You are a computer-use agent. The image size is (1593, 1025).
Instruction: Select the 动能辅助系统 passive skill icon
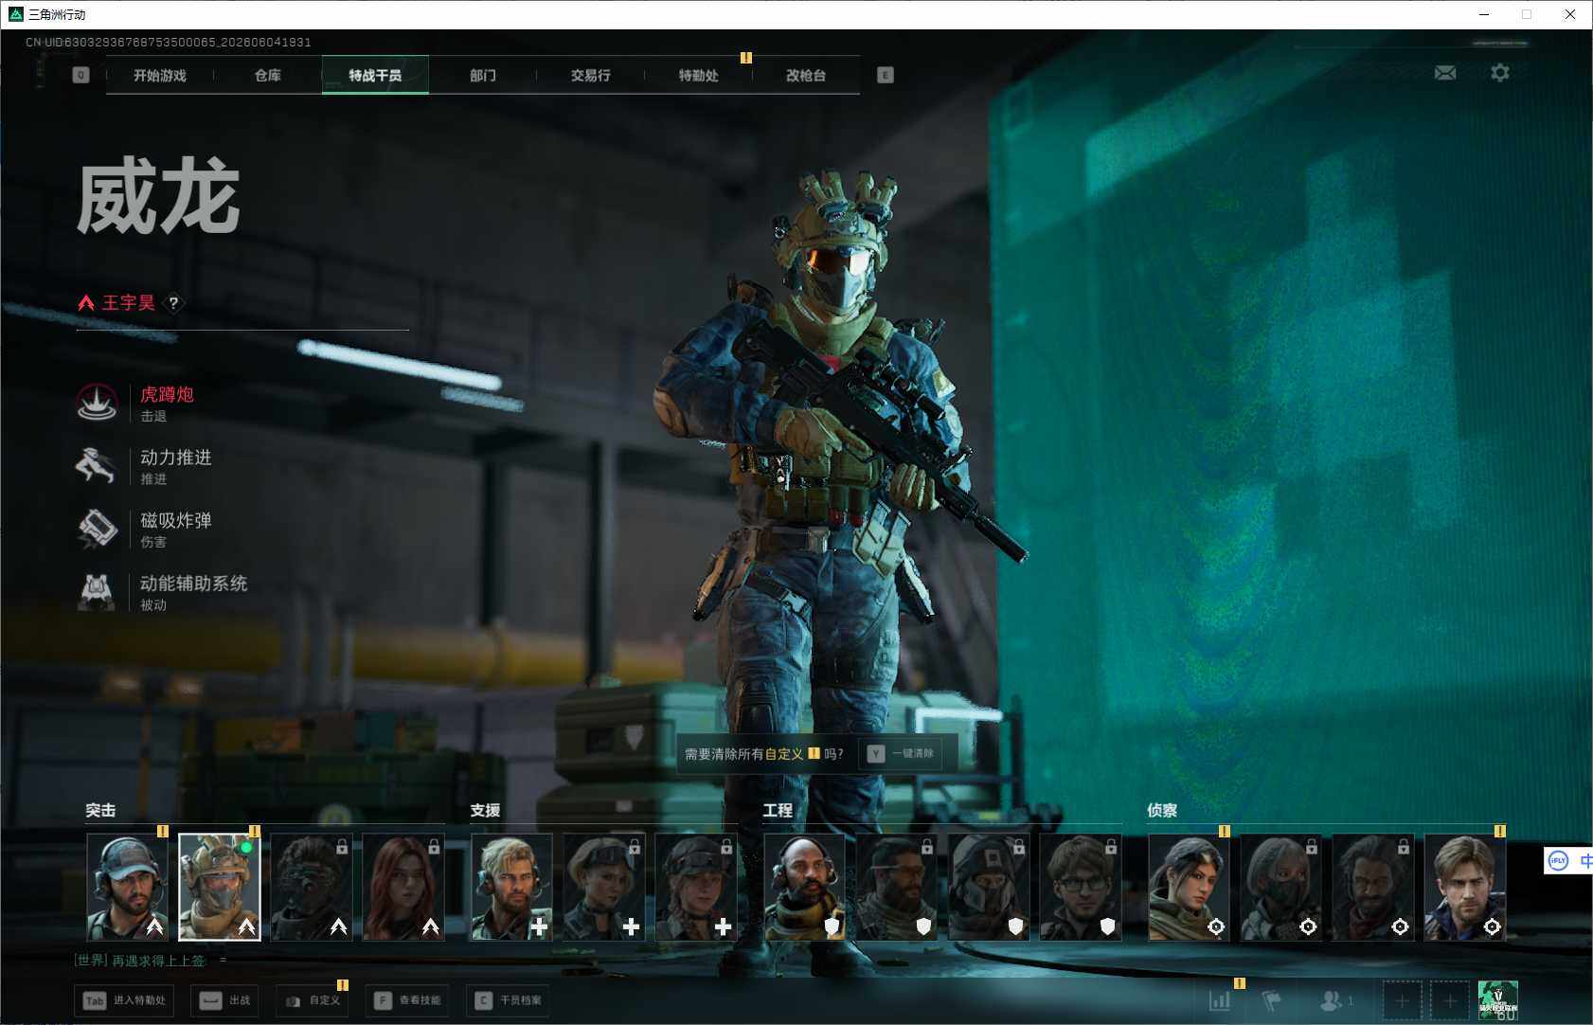(97, 592)
